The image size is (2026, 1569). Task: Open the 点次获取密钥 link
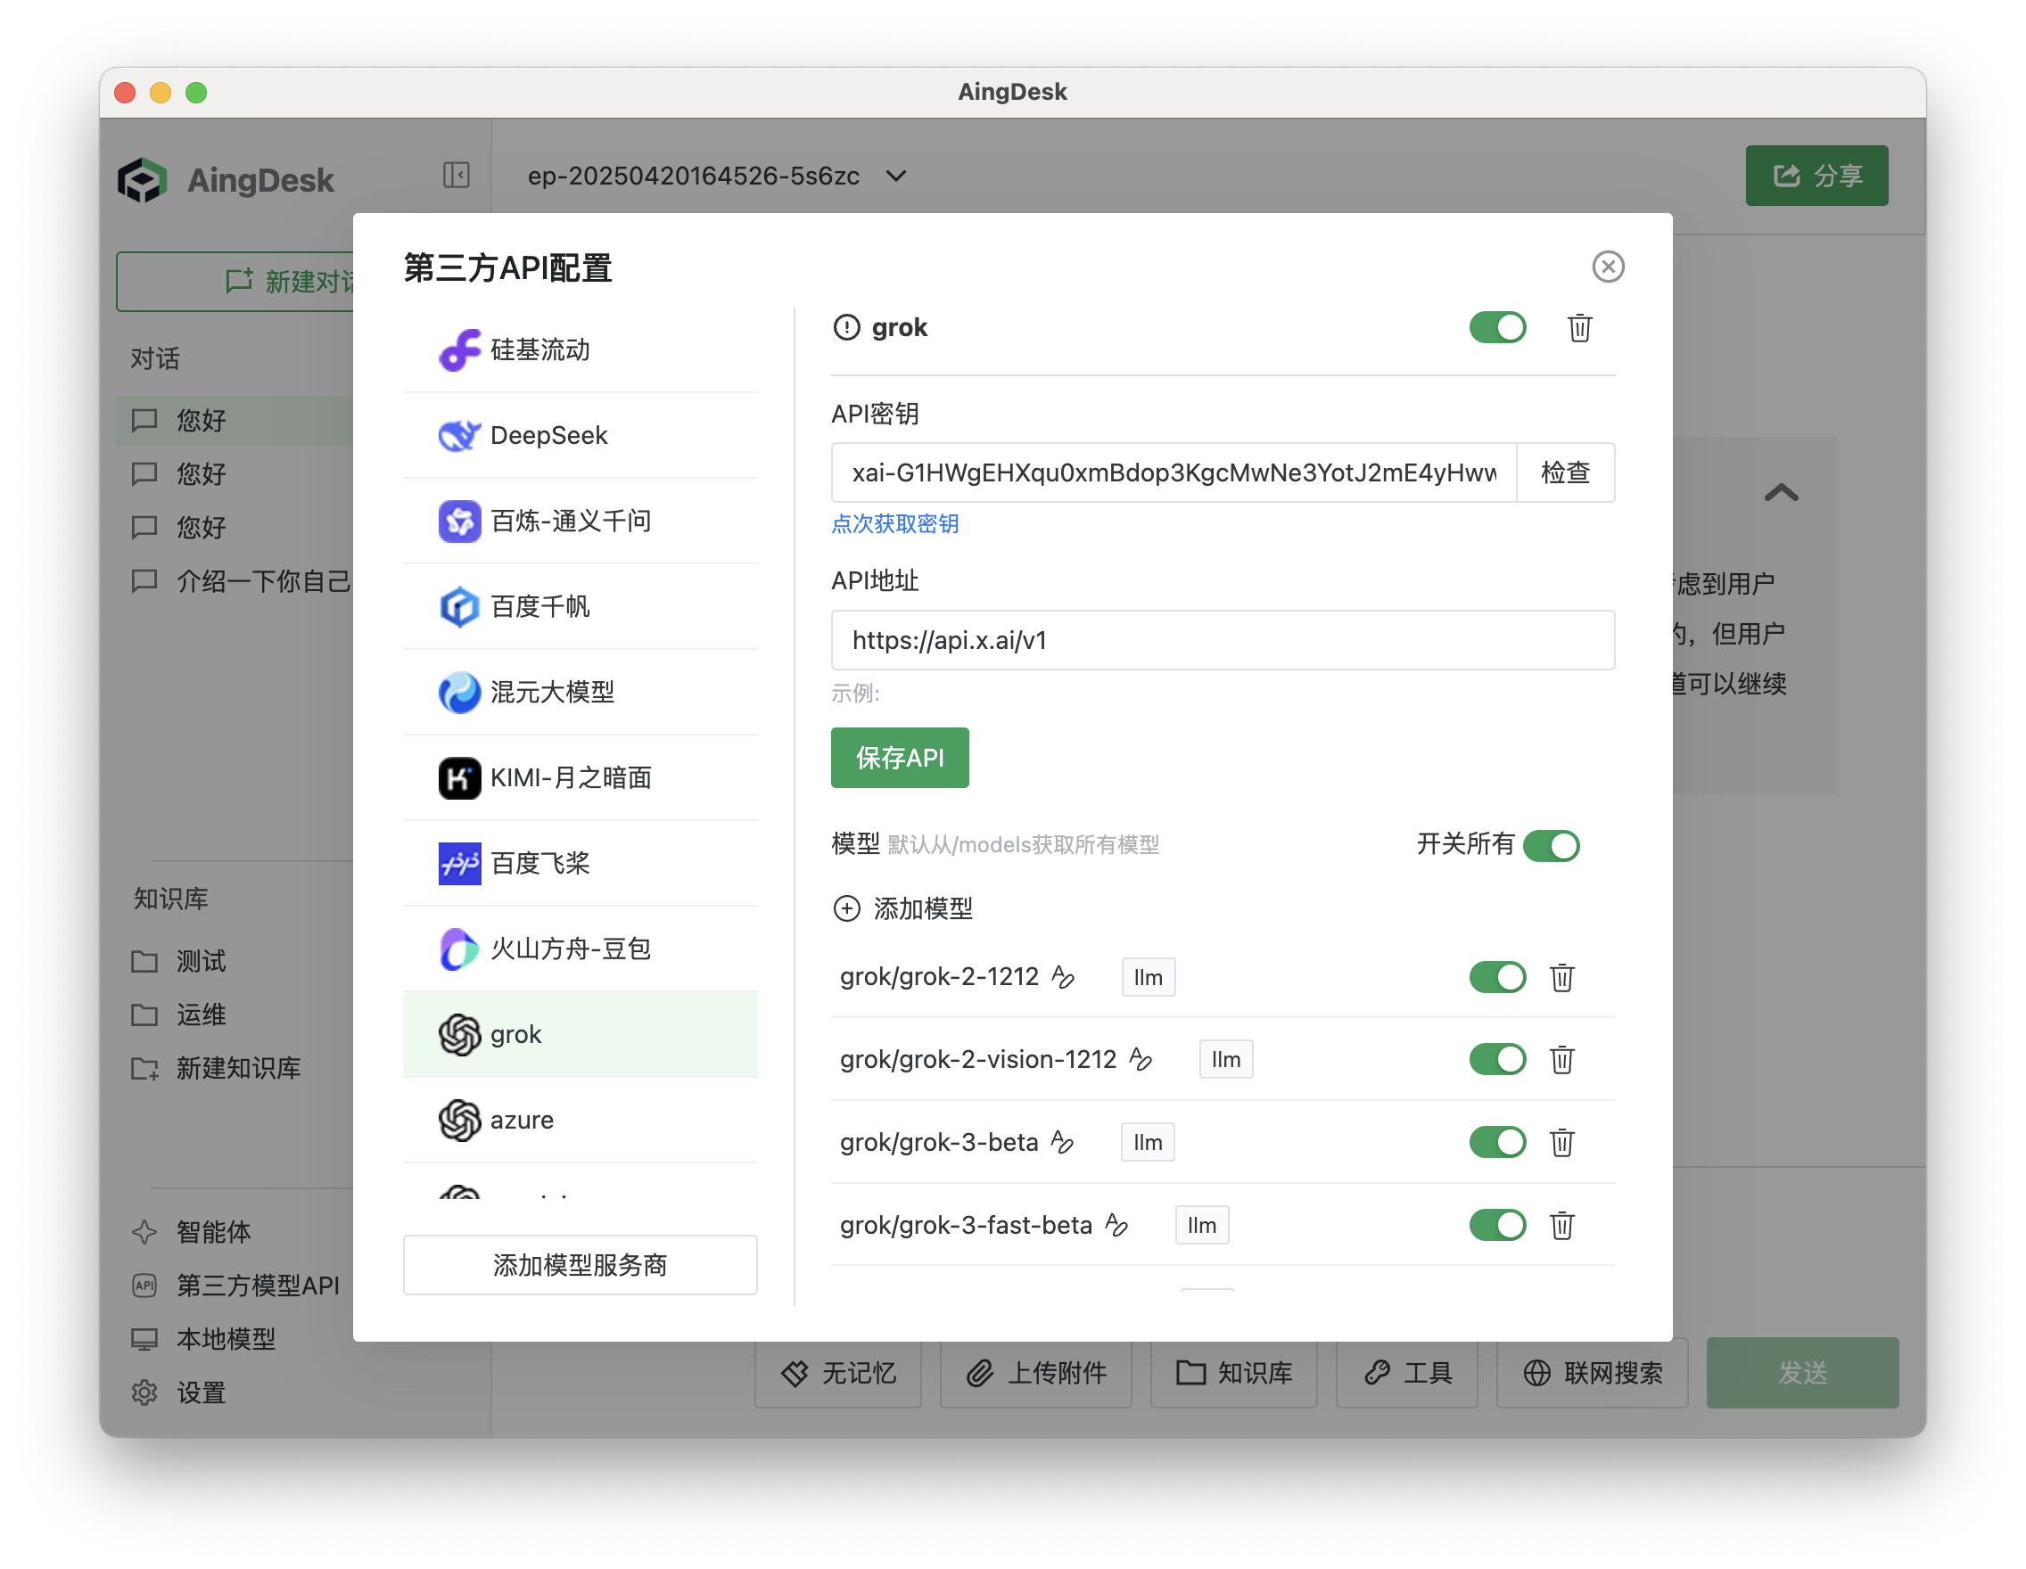(x=894, y=524)
